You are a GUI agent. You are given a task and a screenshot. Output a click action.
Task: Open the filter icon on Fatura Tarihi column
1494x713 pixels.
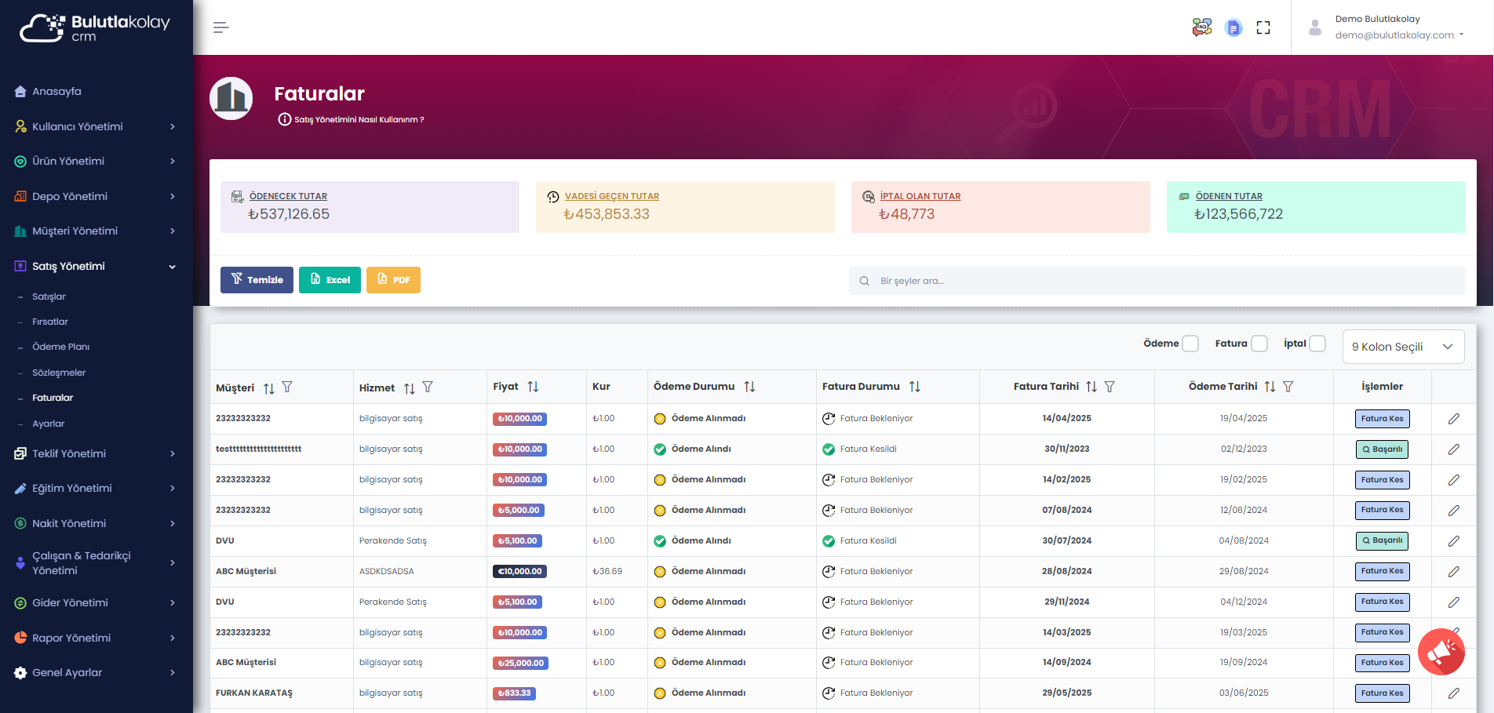[x=1110, y=386]
